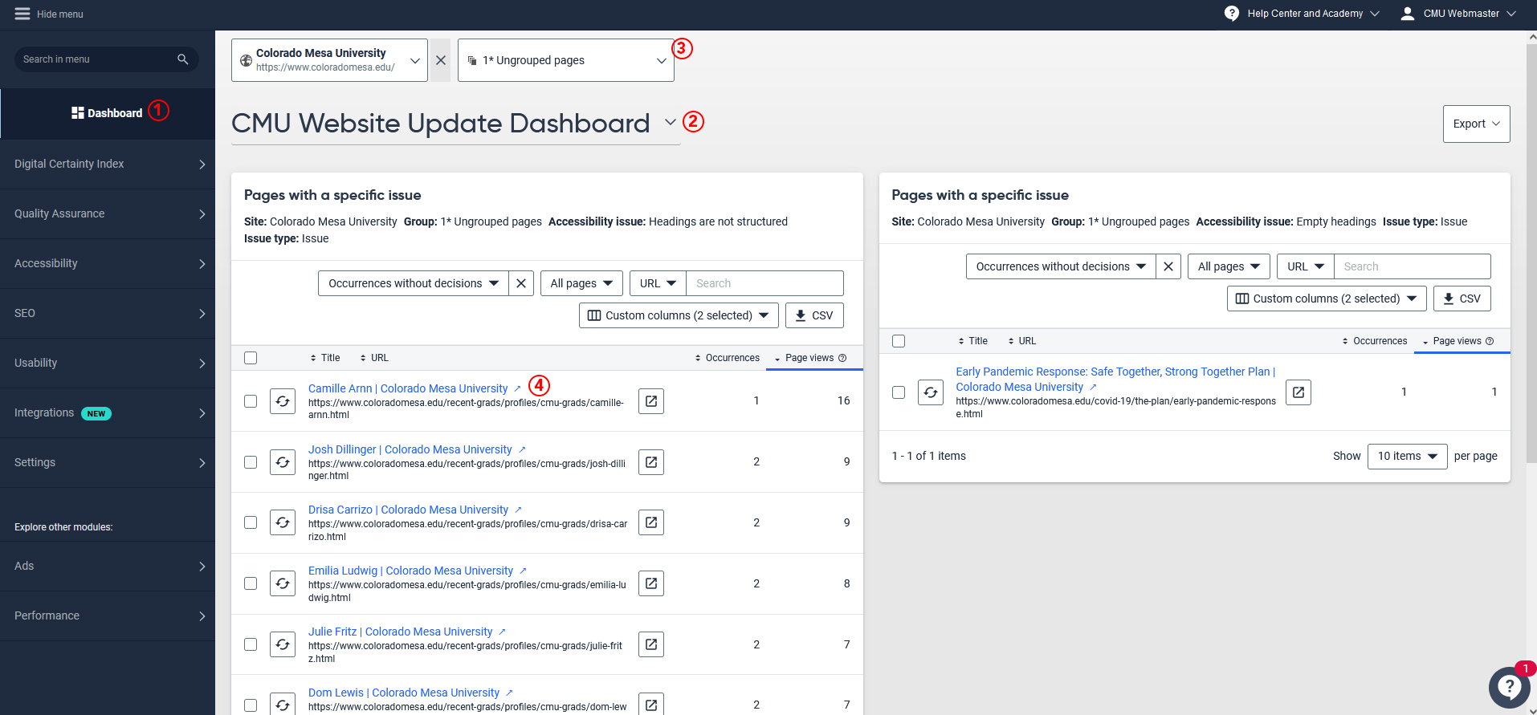Open left panel Custom columns dropdown
Viewport: 1537px width, 715px height.
(679, 315)
